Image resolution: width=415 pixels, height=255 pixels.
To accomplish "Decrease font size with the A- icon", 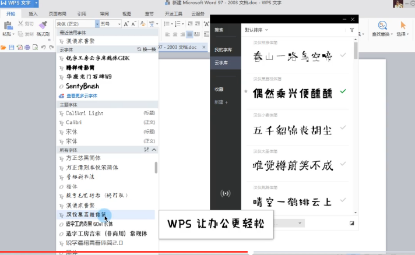I will [134, 24].
